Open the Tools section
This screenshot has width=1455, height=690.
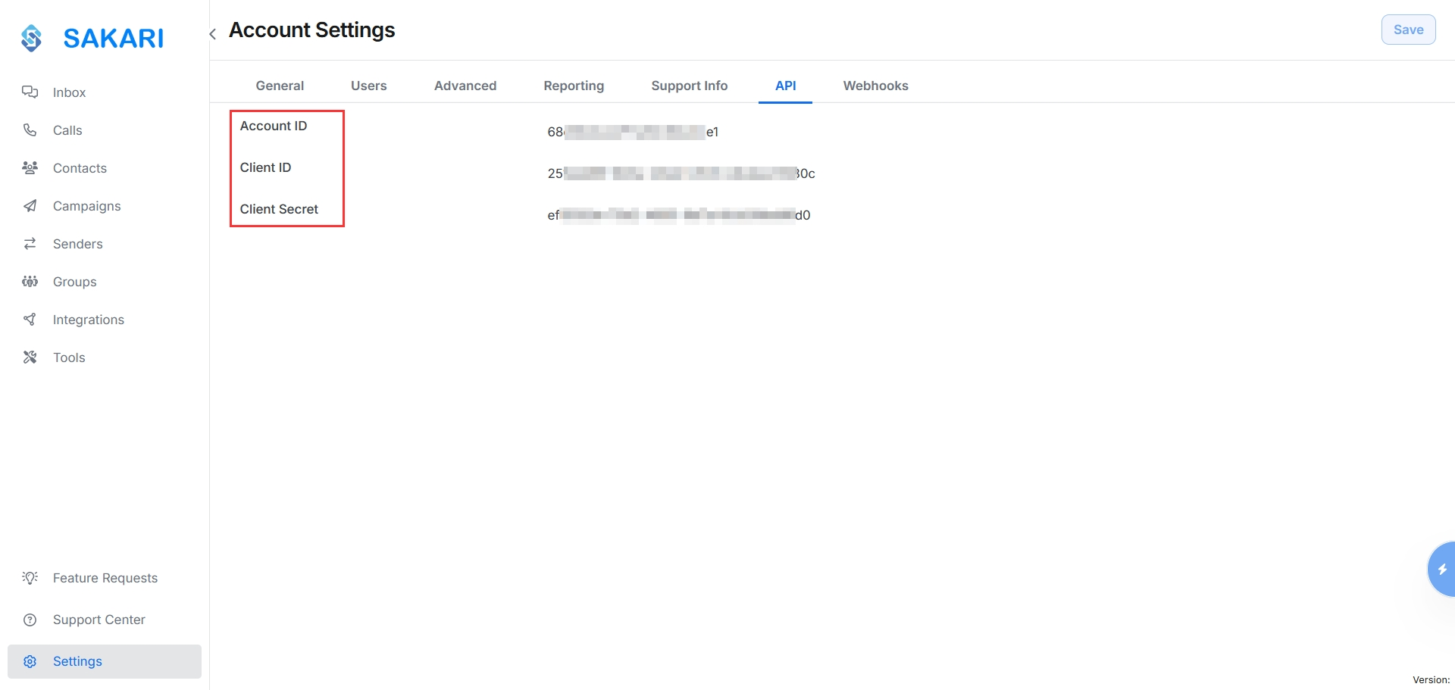69,357
